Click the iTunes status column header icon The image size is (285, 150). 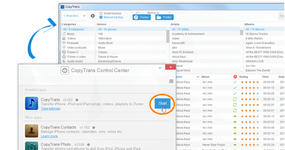tap(235, 77)
